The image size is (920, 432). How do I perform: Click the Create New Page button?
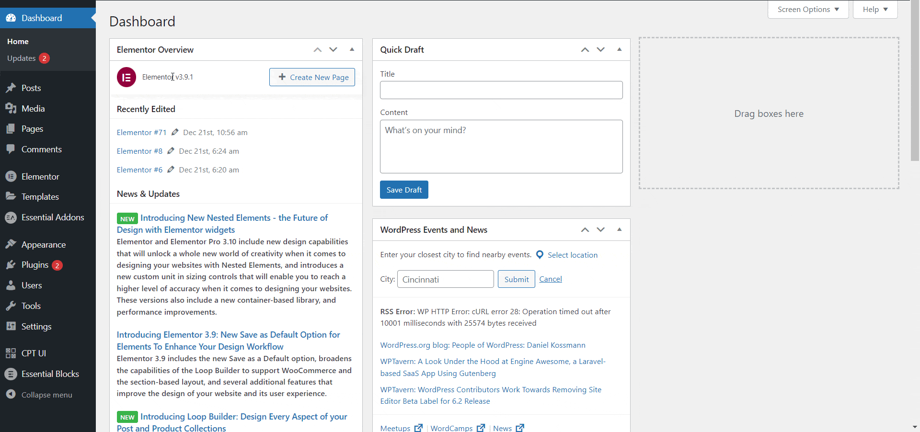coord(312,77)
